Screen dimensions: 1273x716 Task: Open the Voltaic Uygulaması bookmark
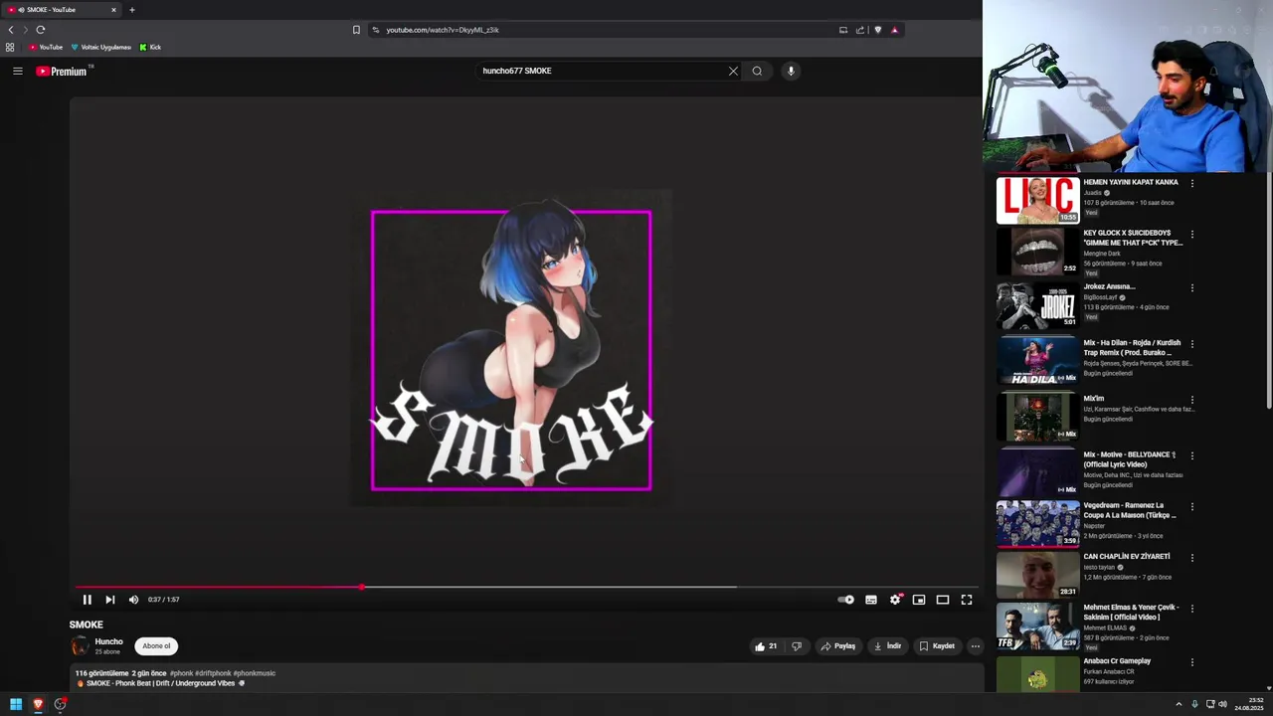[100, 47]
